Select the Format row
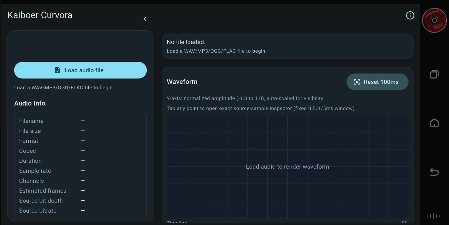This screenshot has width=449, height=225. (80, 141)
